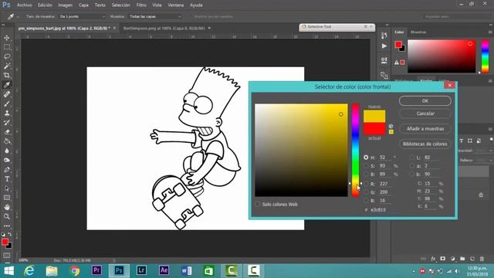This screenshot has width=494, height=278.
Task: Select the Rectangle shape tool
Action: pos(7,198)
